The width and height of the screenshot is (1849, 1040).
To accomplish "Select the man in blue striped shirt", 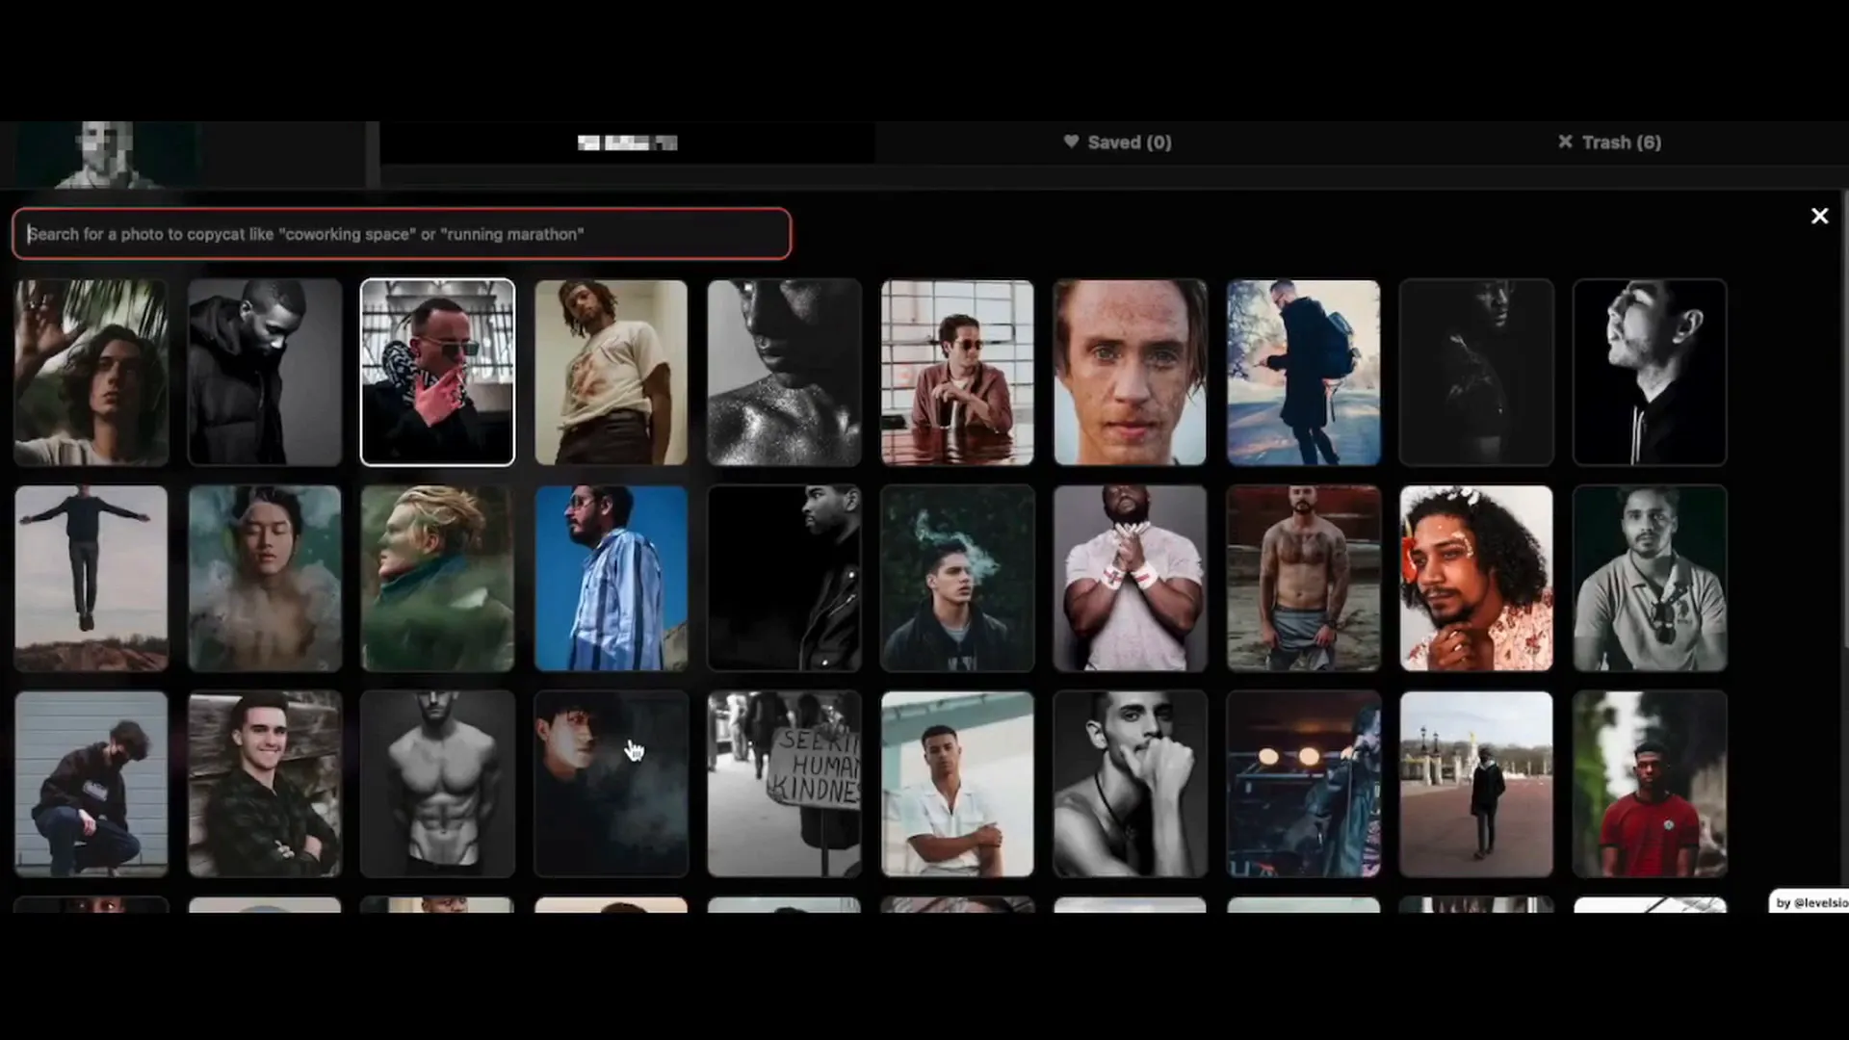I will click(610, 578).
